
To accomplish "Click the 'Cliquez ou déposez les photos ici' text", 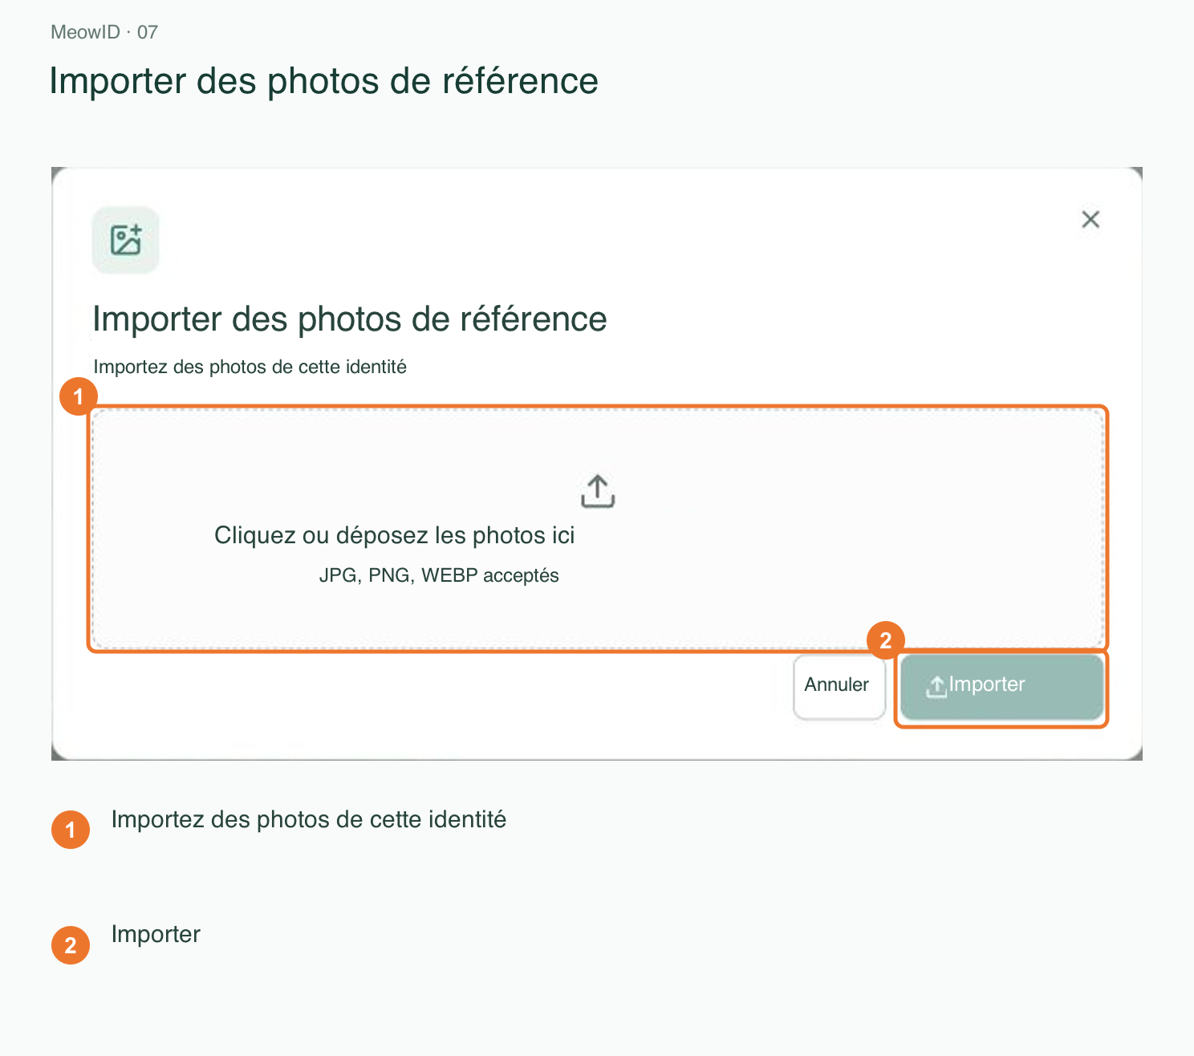I will click(394, 535).
